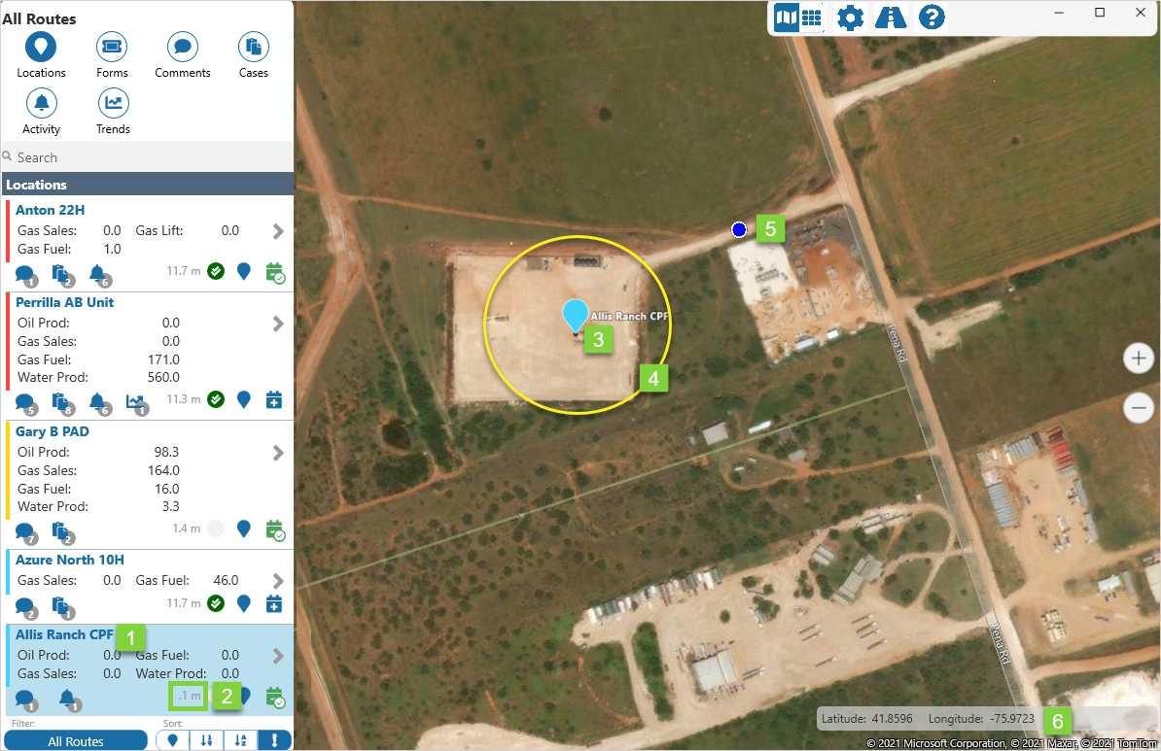The height and width of the screenshot is (751, 1161).
Task: Open the Activity section
Action: 41,112
